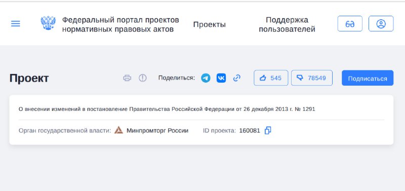Copy the project link icon
This screenshot has height=191, width=405.
pos(237,78)
